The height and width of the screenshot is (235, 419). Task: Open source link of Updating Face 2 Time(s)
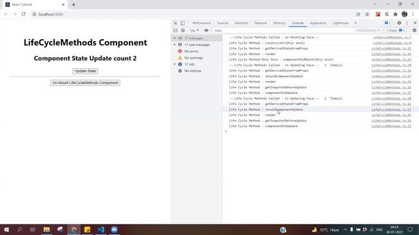click(392, 99)
